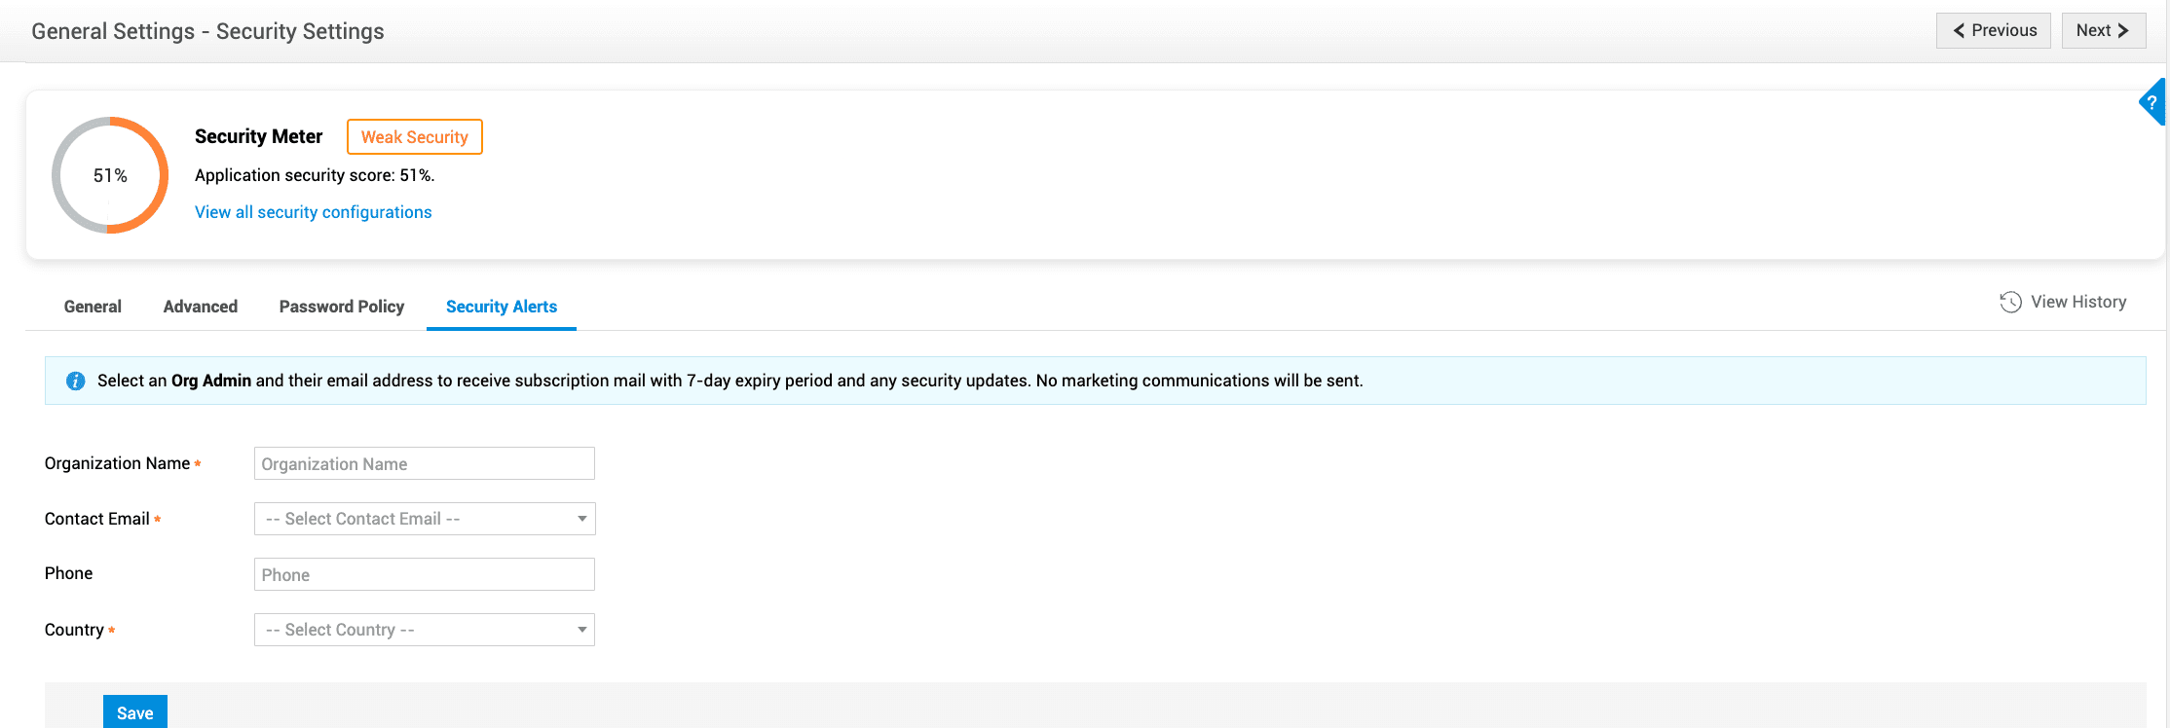
Task: Click the Weak Security badge
Action: tap(414, 137)
